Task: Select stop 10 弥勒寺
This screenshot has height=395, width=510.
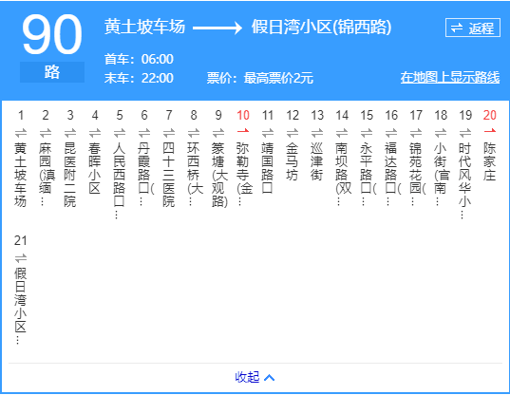Action: point(244,174)
